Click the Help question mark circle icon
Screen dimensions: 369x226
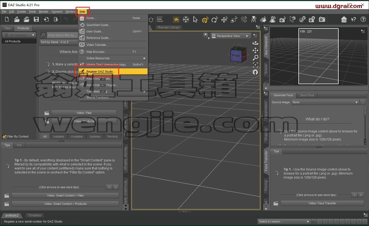point(363,19)
